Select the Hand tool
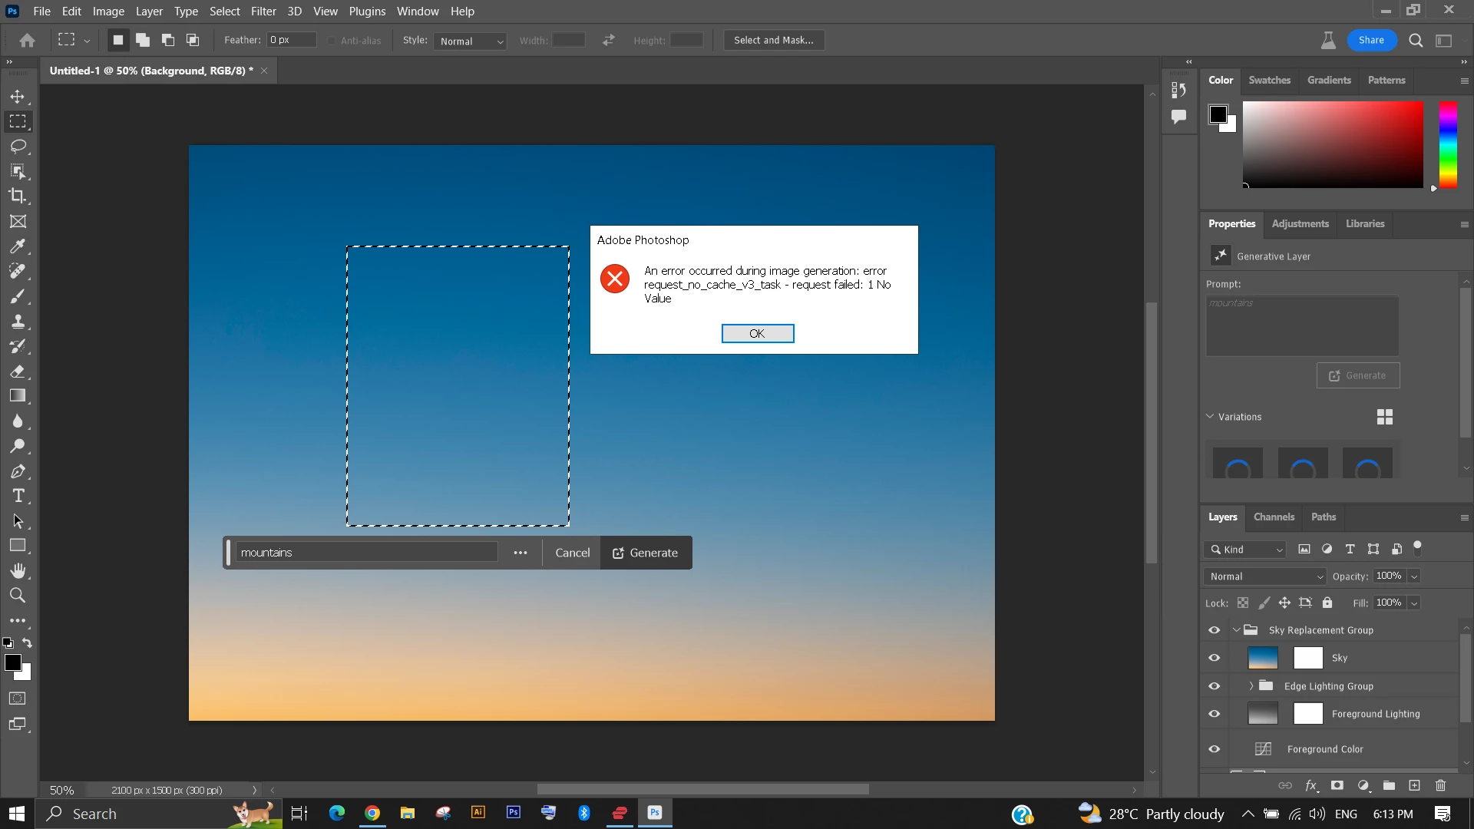Screen dimensions: 1474x829 18,570
